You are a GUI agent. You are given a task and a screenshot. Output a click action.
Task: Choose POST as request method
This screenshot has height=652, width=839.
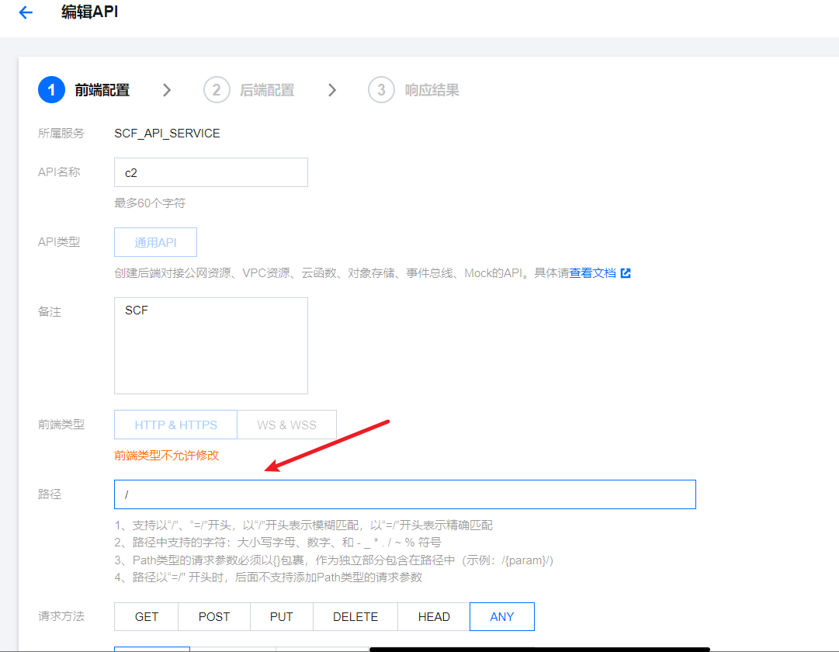click(214, 616)
